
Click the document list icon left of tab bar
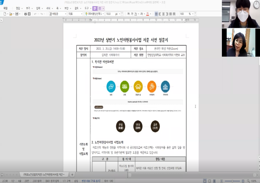tap(2, 175)
